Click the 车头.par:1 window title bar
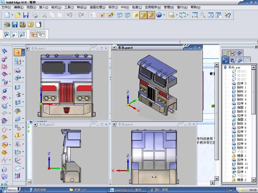Screen dimensions: 258x193 pyautogui.click(x=67, y=49)
